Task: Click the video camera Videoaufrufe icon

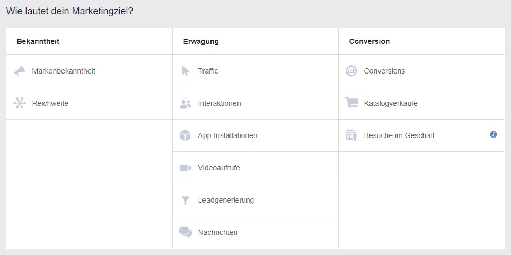Action: (x=186, y=168)
